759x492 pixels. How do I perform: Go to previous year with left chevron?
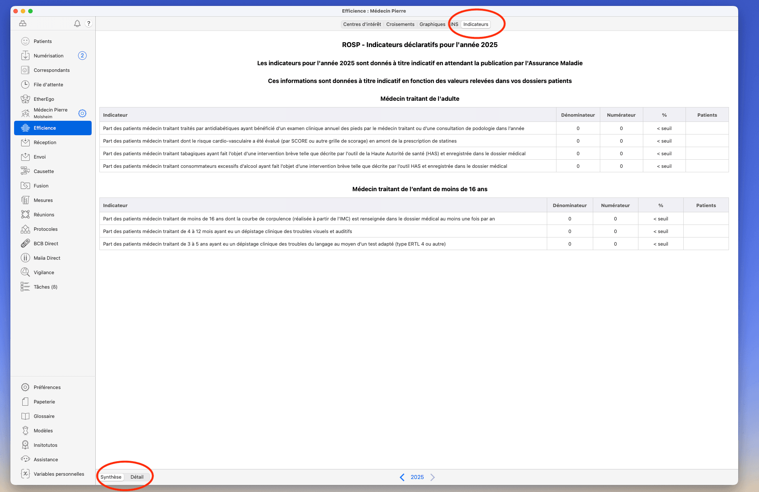tap(402, 477)
